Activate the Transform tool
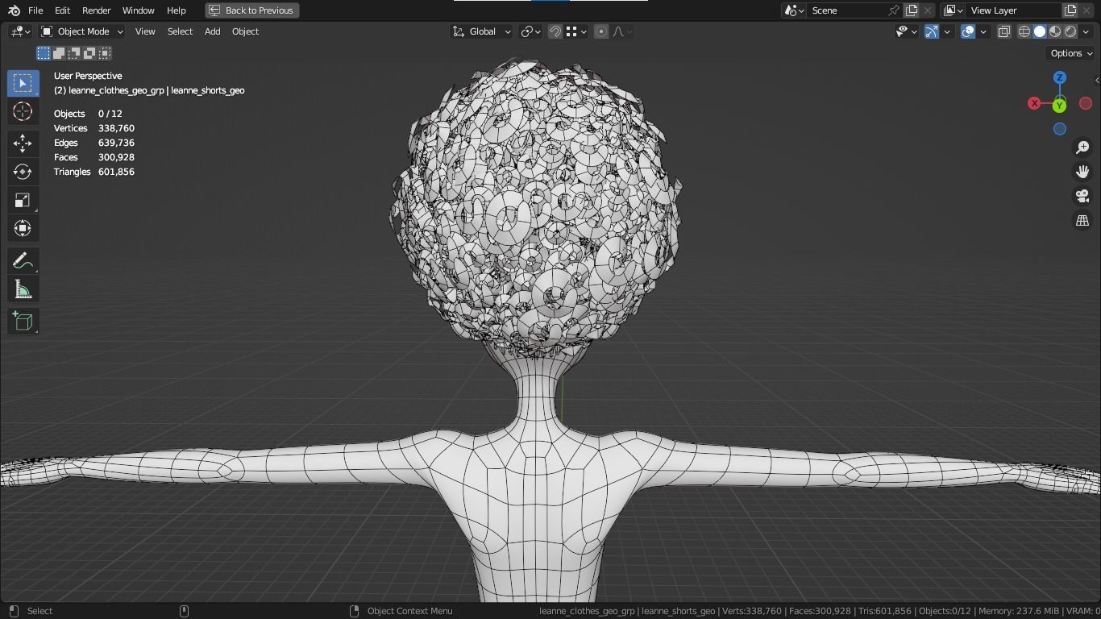This screenshot has width=1101, height=619. click(x=23, y=228)
